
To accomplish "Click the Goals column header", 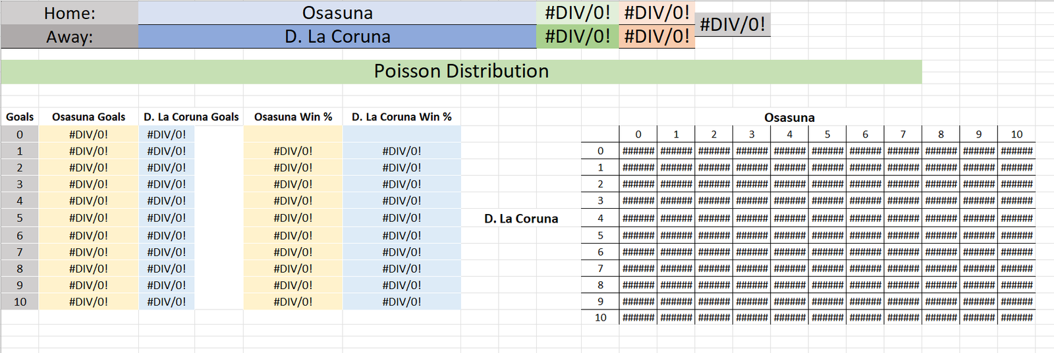I will 20,117.
